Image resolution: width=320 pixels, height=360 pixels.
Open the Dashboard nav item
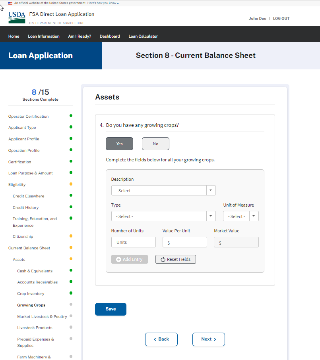pos(110,36)
